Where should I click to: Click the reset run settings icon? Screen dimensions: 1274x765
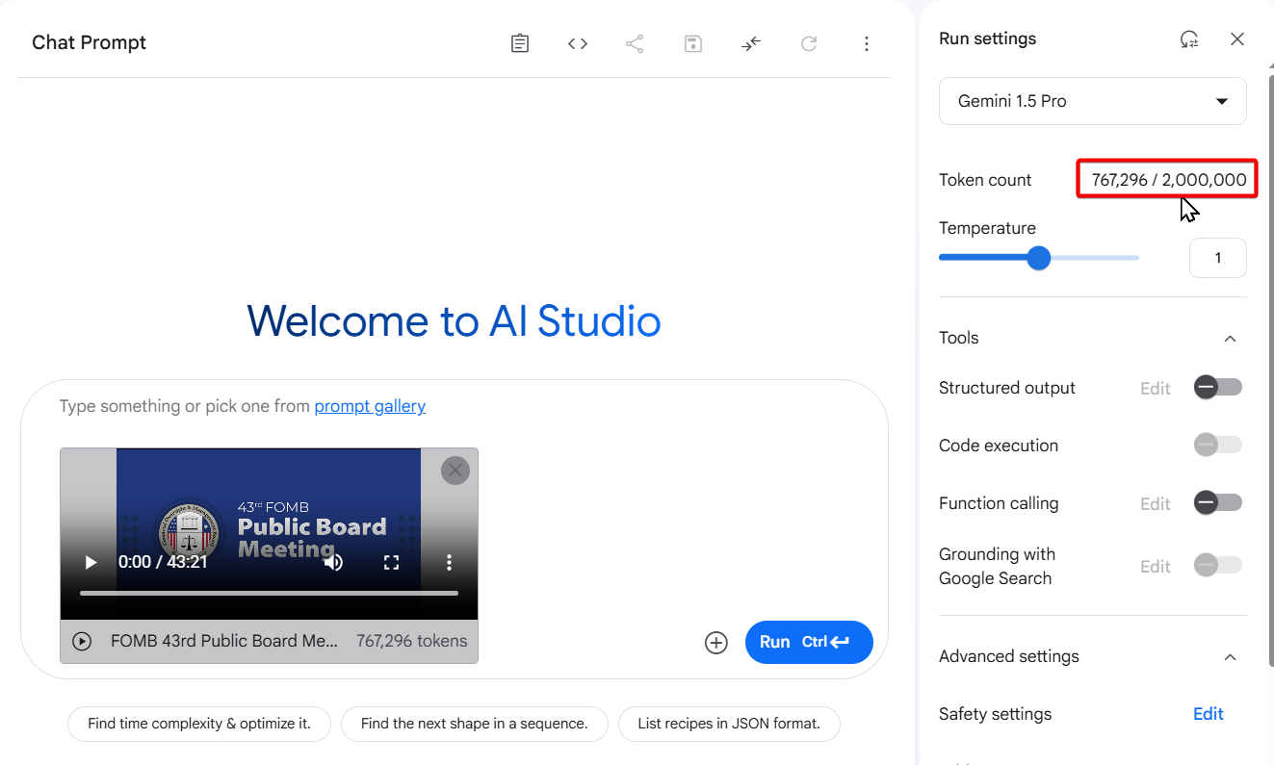(x=1189, y=39)
